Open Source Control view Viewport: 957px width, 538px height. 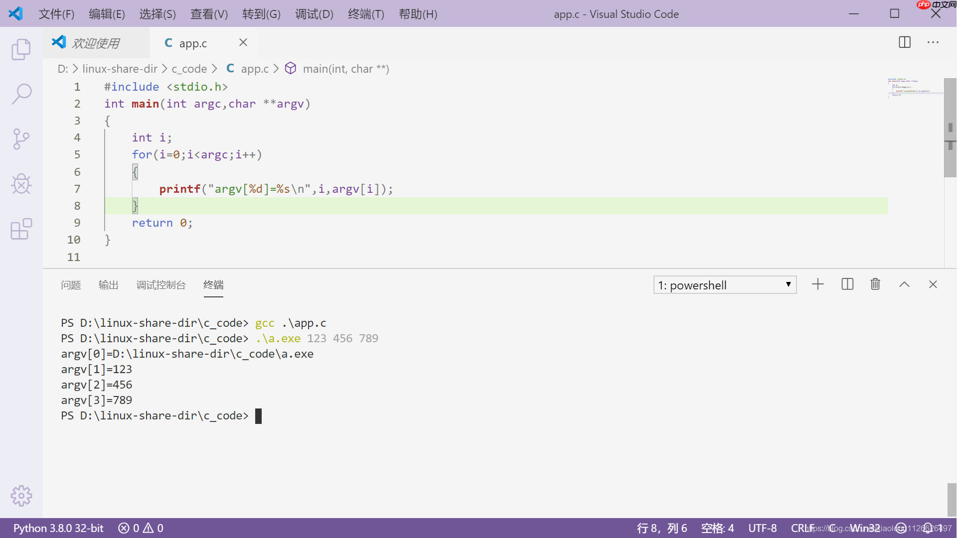21,139
